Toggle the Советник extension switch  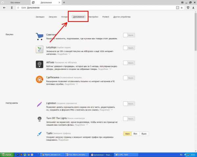129,35
